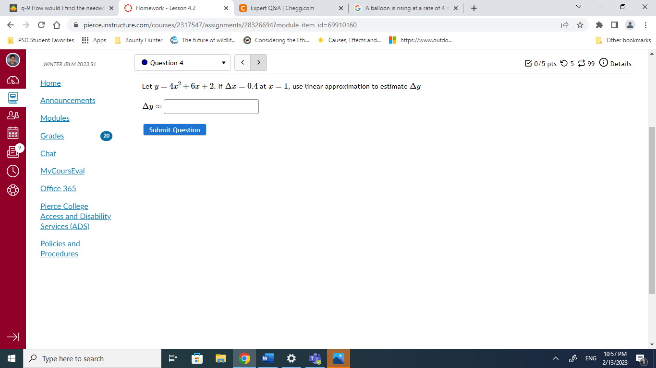
Task: Open Microsoft Store in the taskbar
Action: (197, 358)
